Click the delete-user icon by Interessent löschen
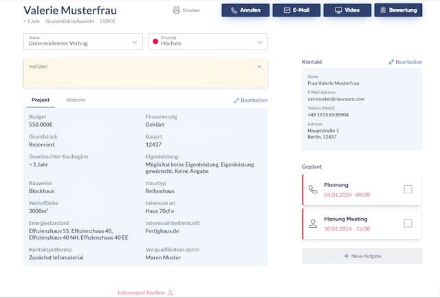This screenshot has height=298, width=440. pyautogui.click(x=170, y=292)
